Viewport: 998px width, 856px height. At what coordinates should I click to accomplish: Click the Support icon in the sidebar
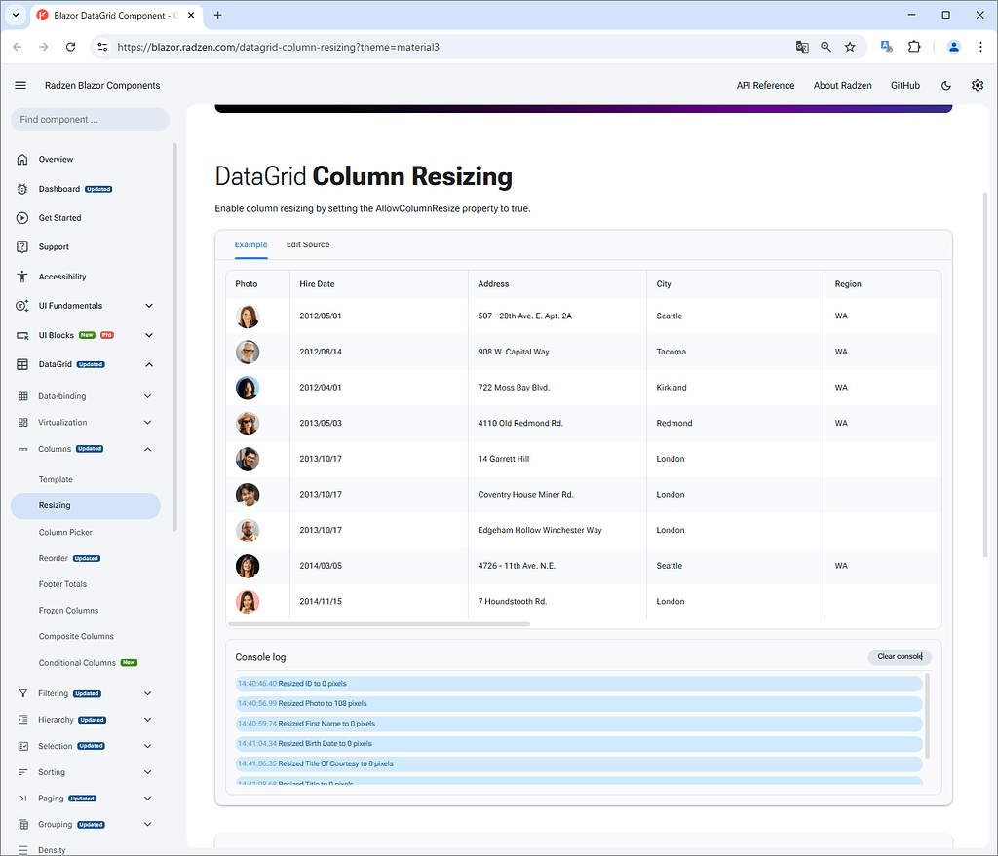[22, 246]
